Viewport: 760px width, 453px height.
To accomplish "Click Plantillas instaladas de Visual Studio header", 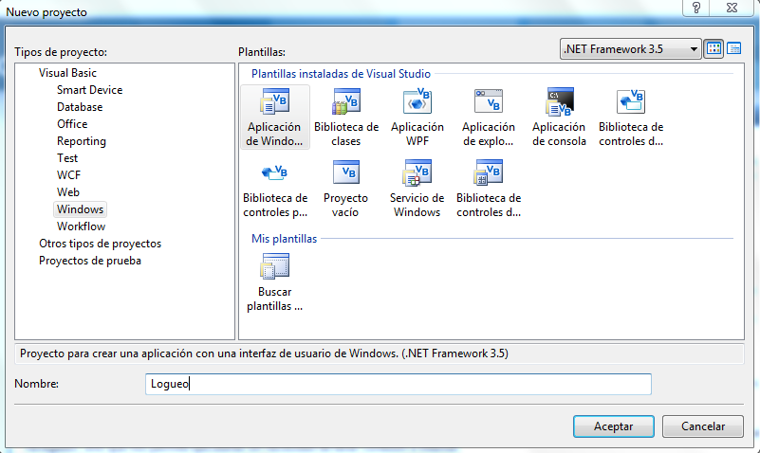I will click(x=341, y=74).
